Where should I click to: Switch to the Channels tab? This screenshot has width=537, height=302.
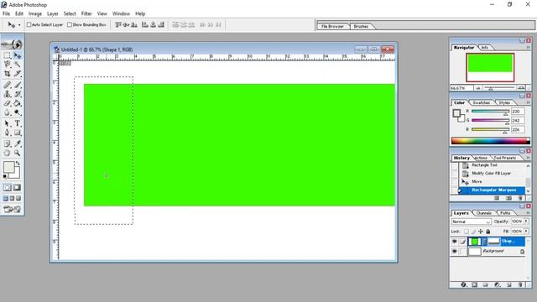tap(483, 213)
